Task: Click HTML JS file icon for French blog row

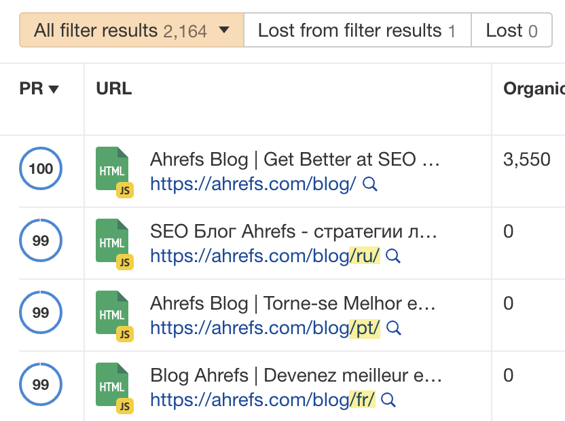Action: click(115, 388)
